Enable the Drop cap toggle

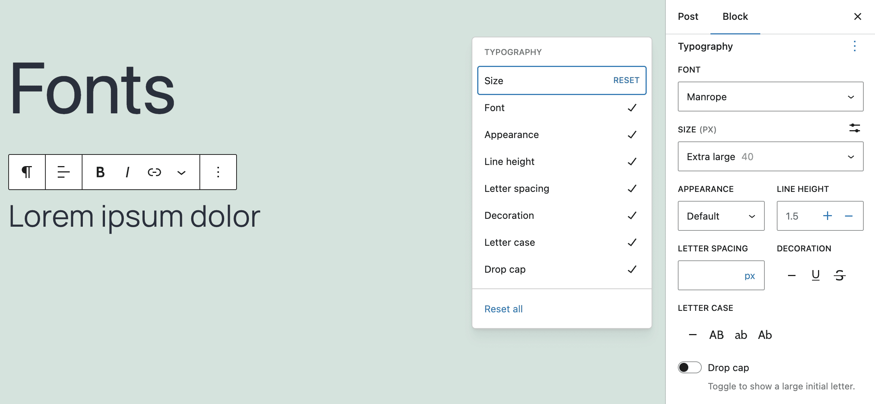tap(689, 367)
